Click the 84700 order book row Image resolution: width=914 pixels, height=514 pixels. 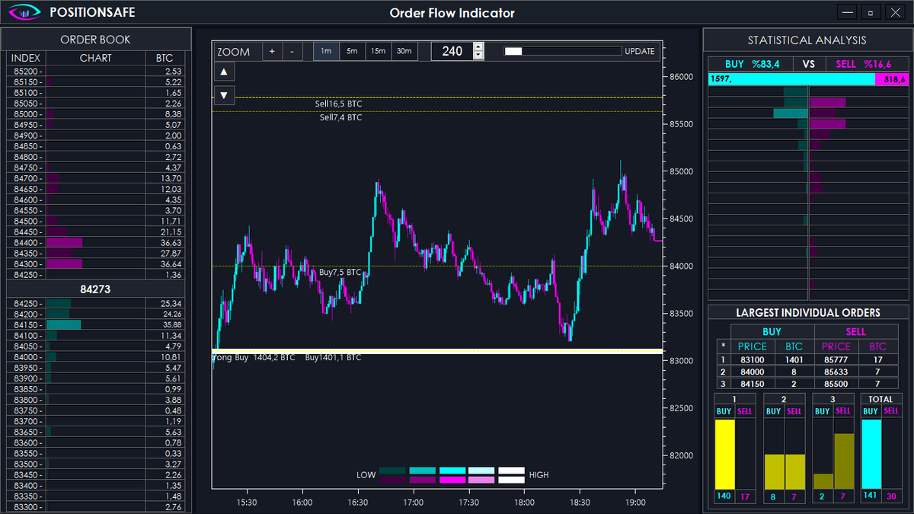[x=95, y=177]
